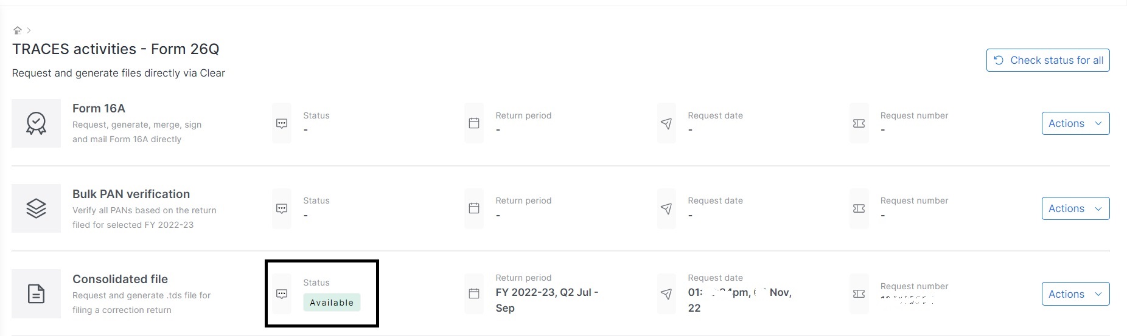Click the Form 16A certificate badge icon
The image size is (1127, 336).
(36, 123)
